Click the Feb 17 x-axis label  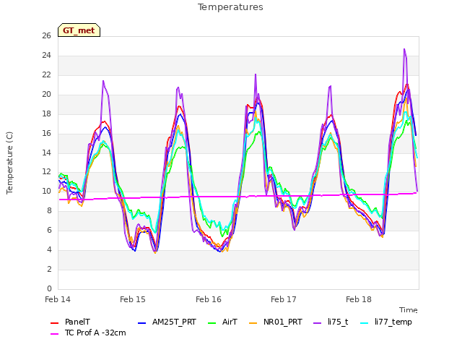point(284,299)
